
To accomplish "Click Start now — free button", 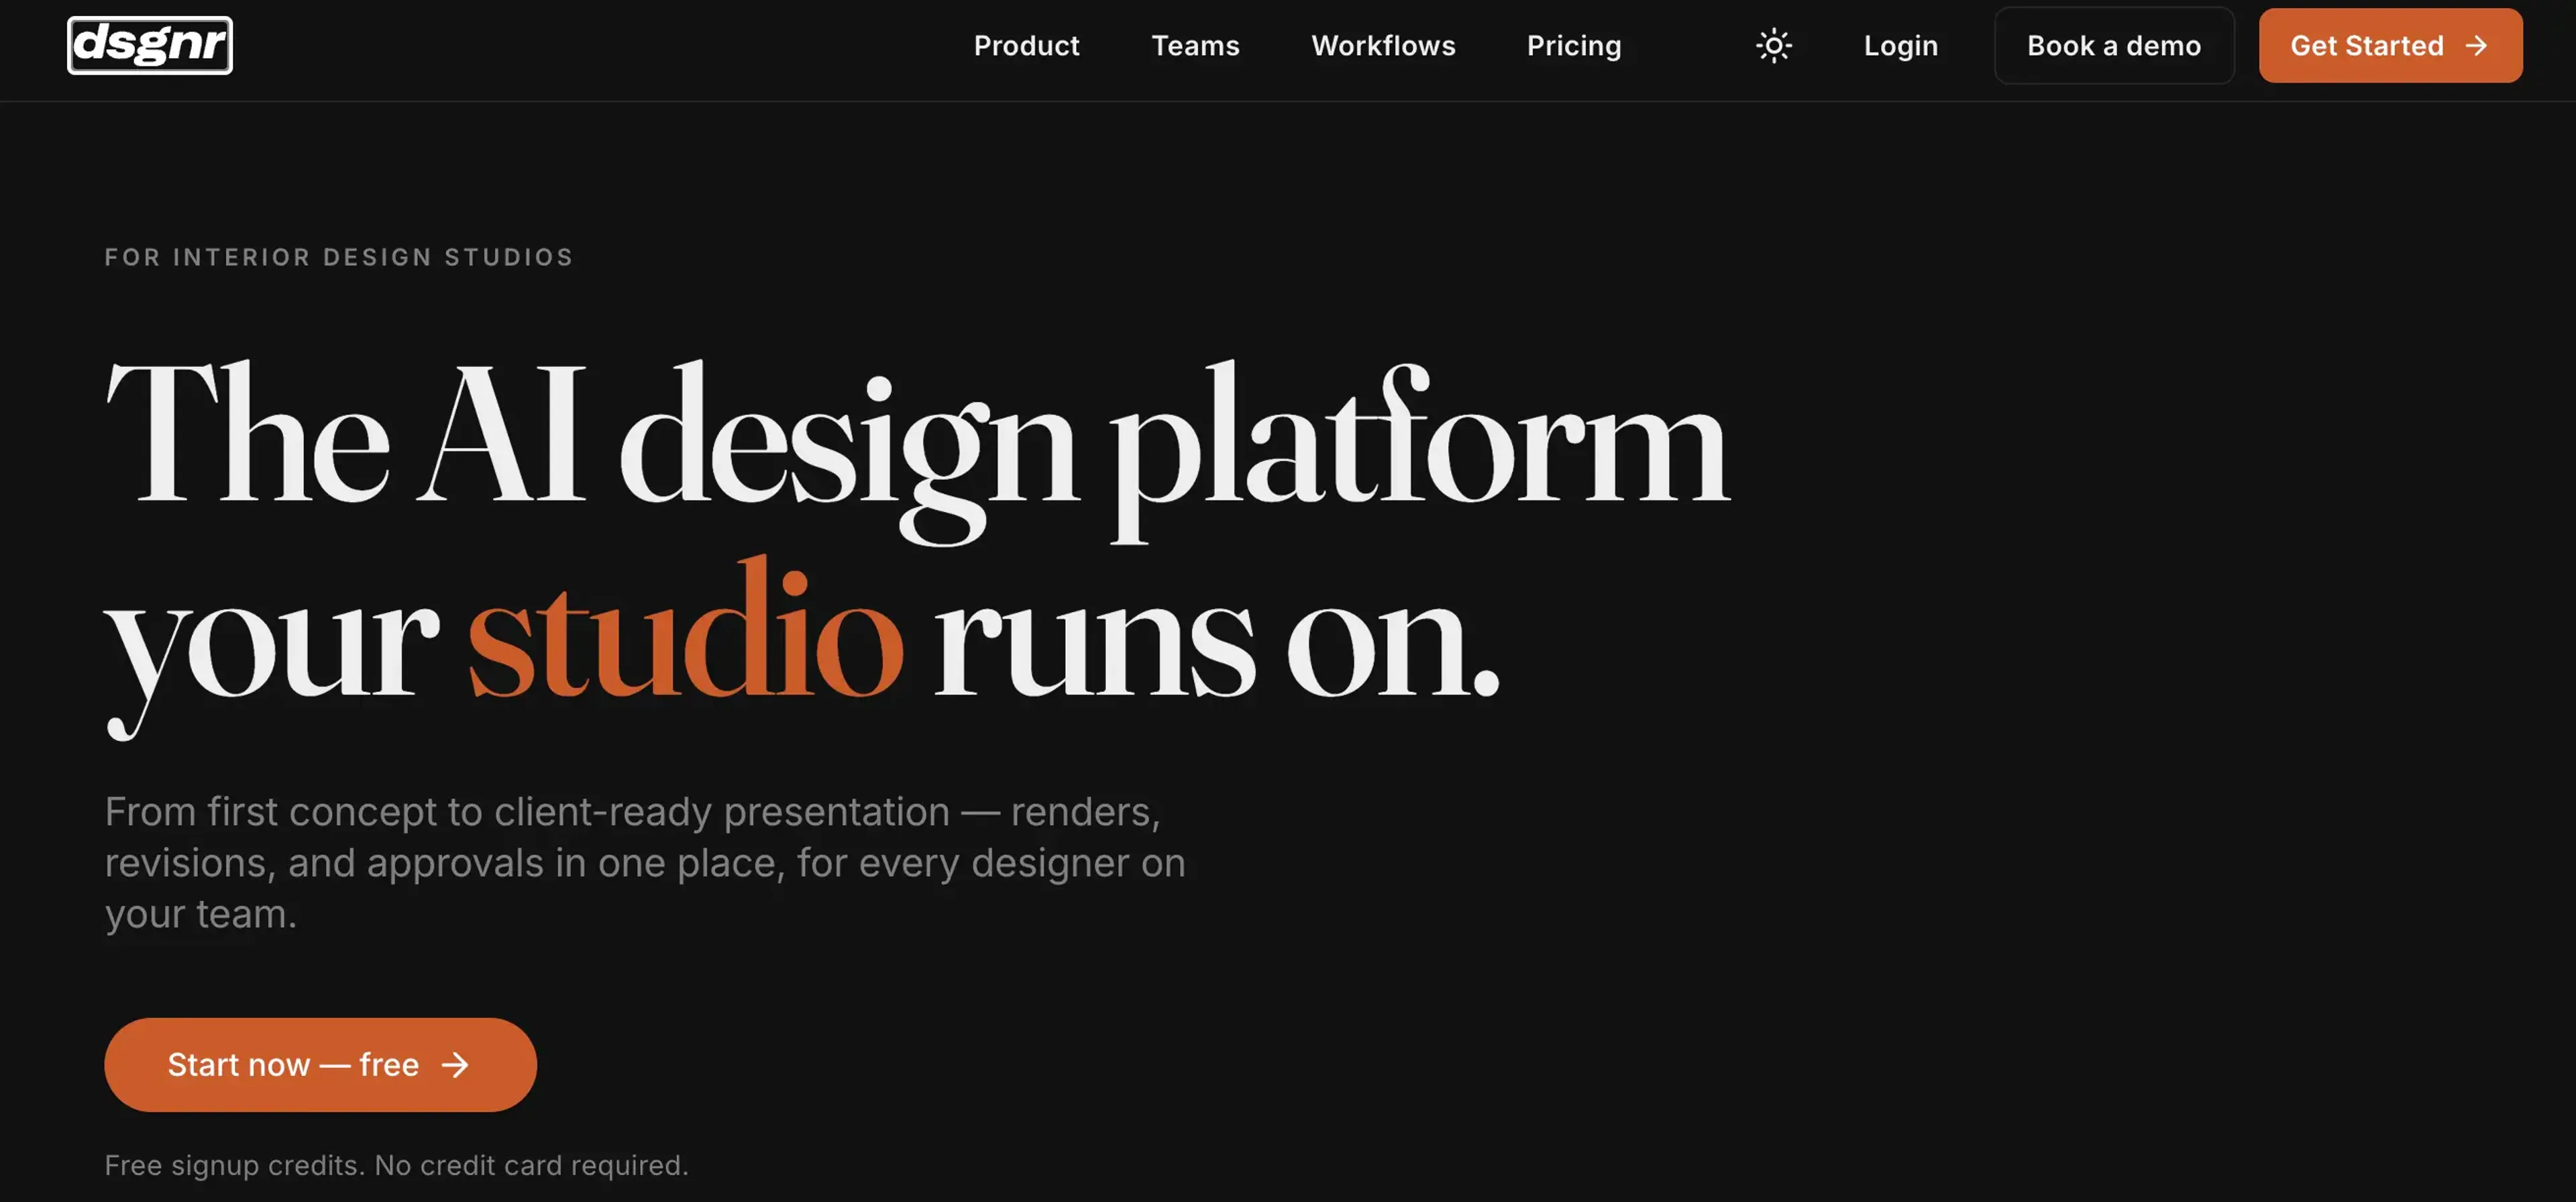I will coord(320,1065).
